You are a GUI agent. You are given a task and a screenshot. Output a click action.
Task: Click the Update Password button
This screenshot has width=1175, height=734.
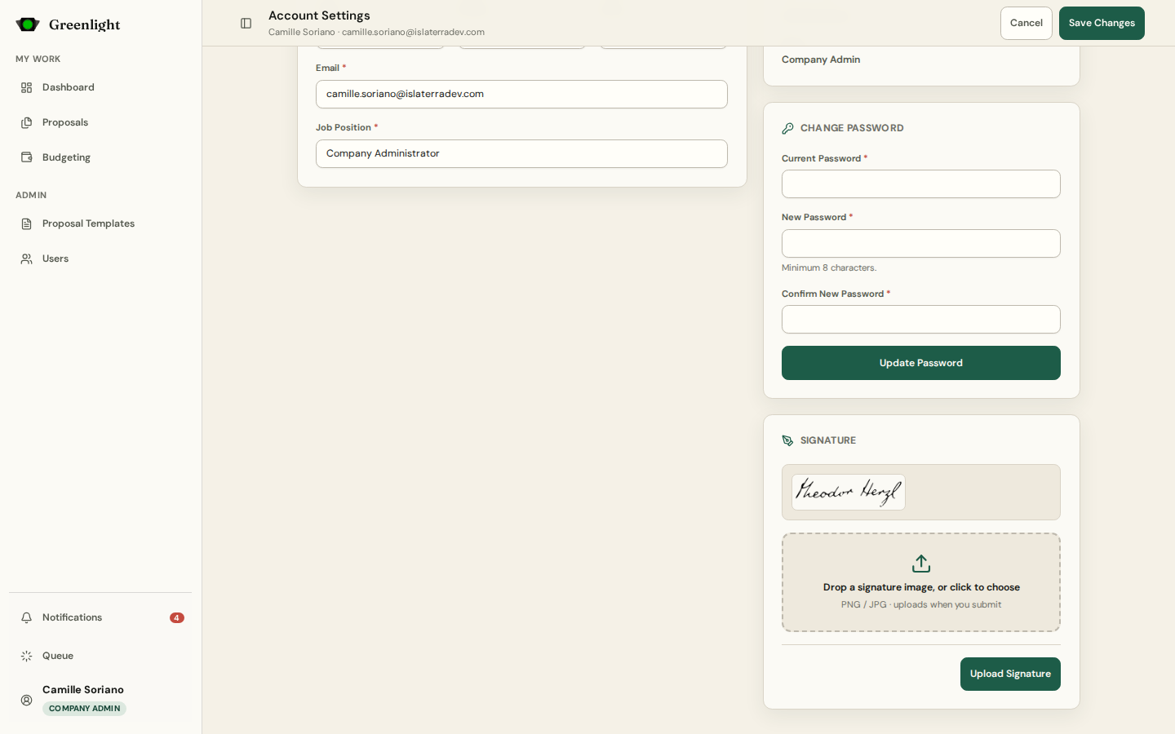coord(921,363)
